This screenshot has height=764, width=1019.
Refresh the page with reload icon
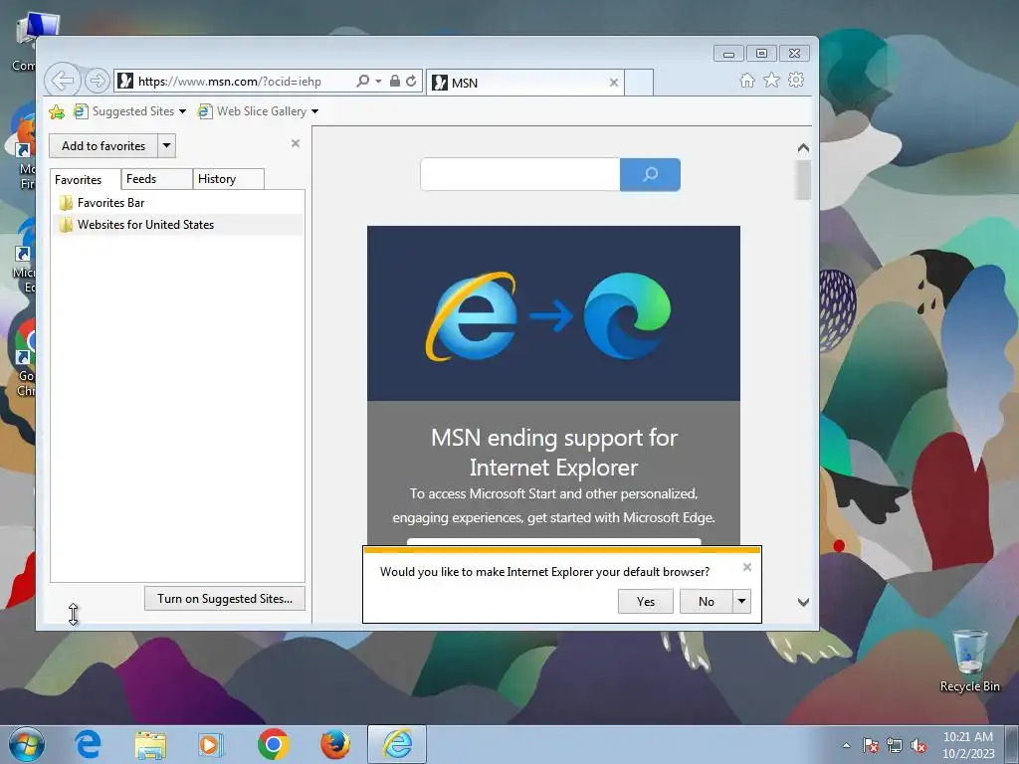pyautogui.click(x=411, y=82)
